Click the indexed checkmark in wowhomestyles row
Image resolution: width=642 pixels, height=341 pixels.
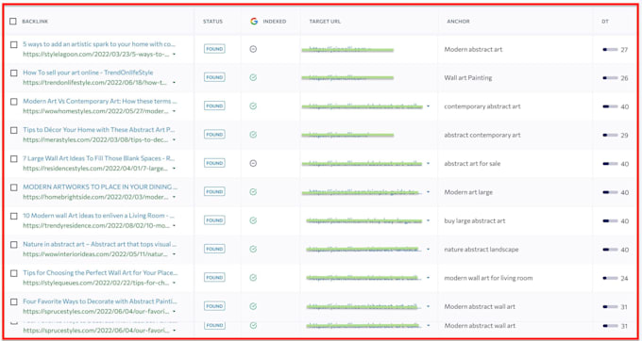(253, 106)
